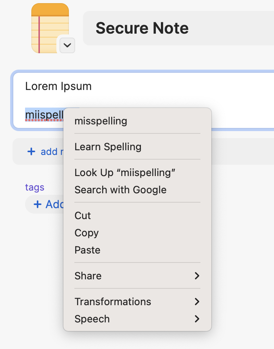Image resolution: width=274 pixels, height=349 pixels.
Task: Select Learn Spelling from the context menu
Action: tap(108, 147)
